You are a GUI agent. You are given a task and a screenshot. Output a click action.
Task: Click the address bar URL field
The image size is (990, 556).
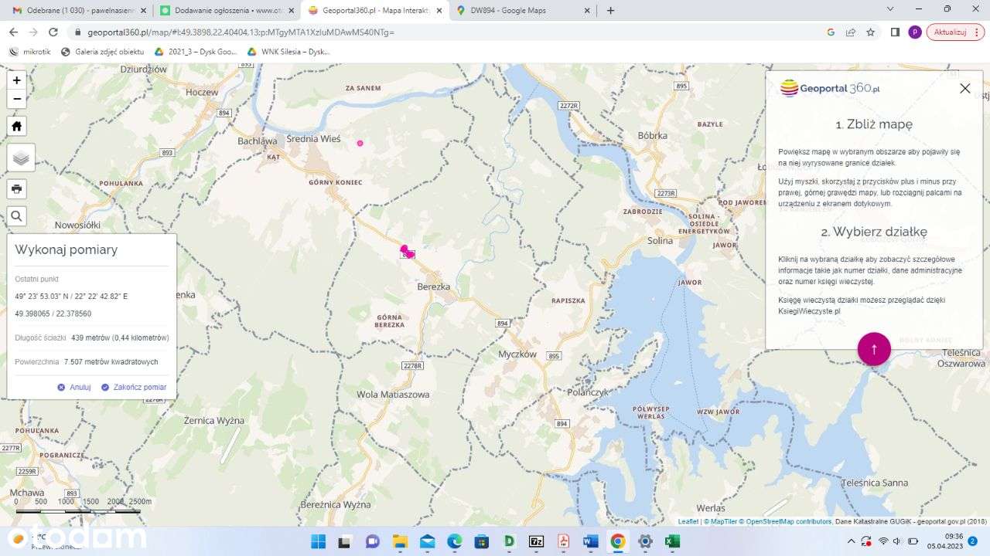449,32
